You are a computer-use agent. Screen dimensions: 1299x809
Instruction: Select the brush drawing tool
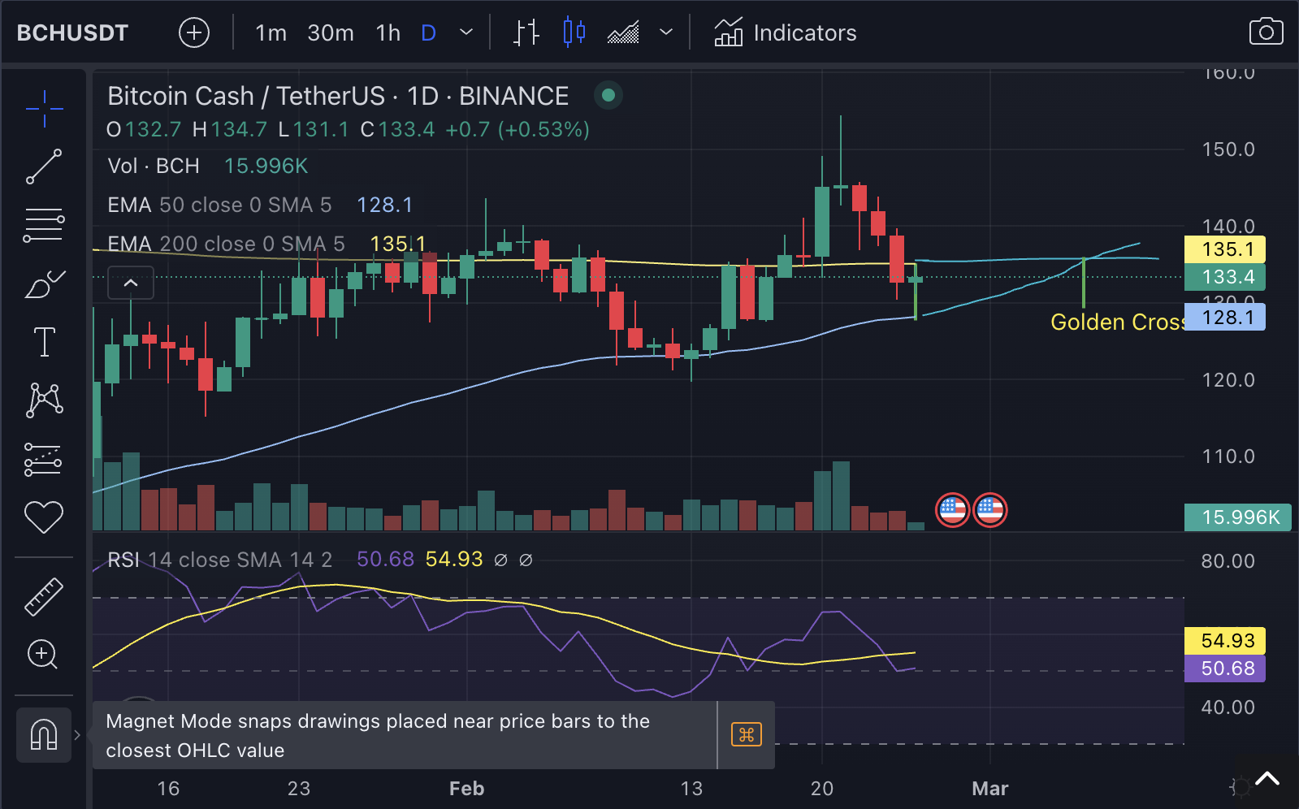click(x=44, y=283)
